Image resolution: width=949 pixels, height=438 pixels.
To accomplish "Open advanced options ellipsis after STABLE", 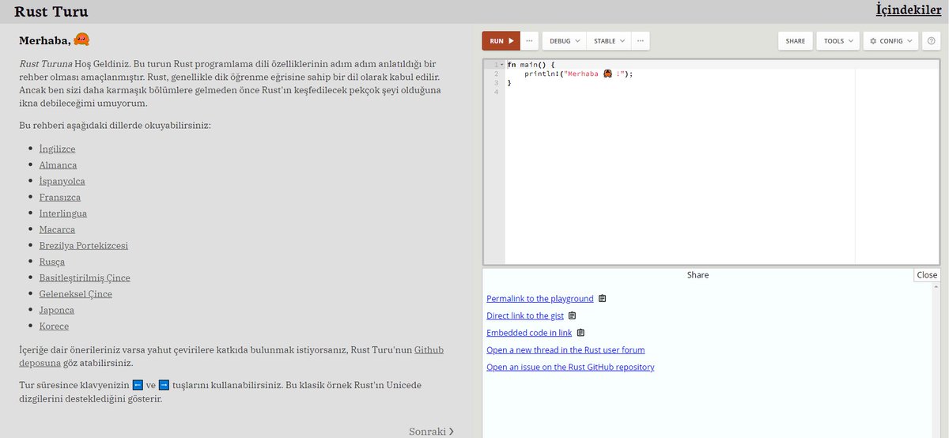I will (x=641, y=41).
